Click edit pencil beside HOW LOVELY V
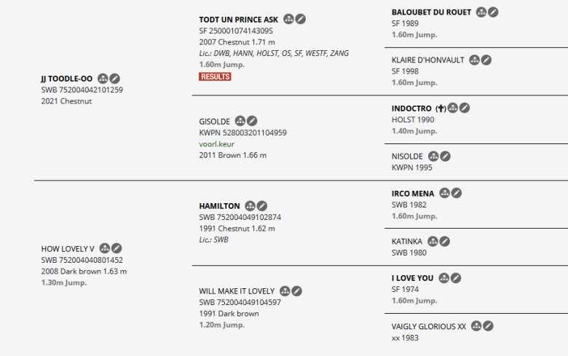 [x=117, y=248]
